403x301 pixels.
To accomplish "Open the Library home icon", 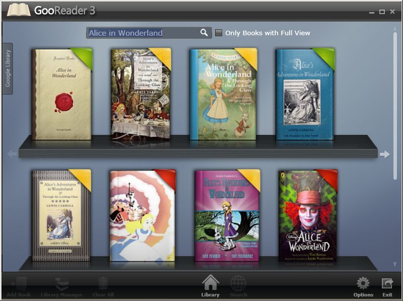I will [210, 285].
